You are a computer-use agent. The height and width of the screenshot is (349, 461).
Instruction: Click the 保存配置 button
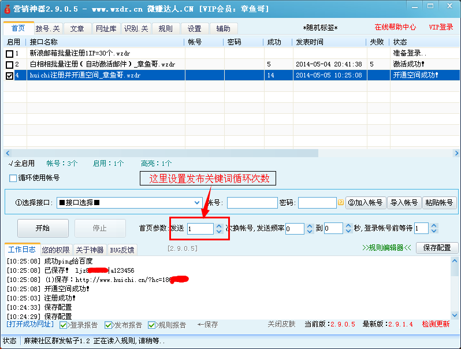coord(437,248)
